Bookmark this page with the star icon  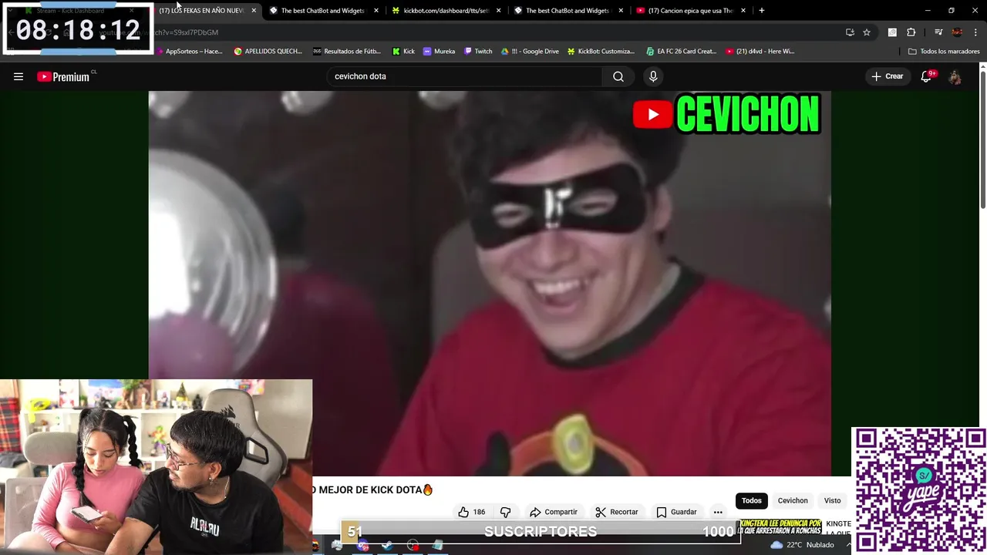tap(867, 32)
